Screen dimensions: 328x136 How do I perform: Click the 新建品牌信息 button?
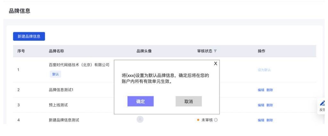click(x=29, y=36)
